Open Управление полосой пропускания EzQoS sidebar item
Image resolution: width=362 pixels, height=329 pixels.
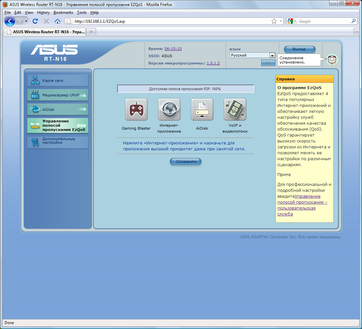pos(58,125)
